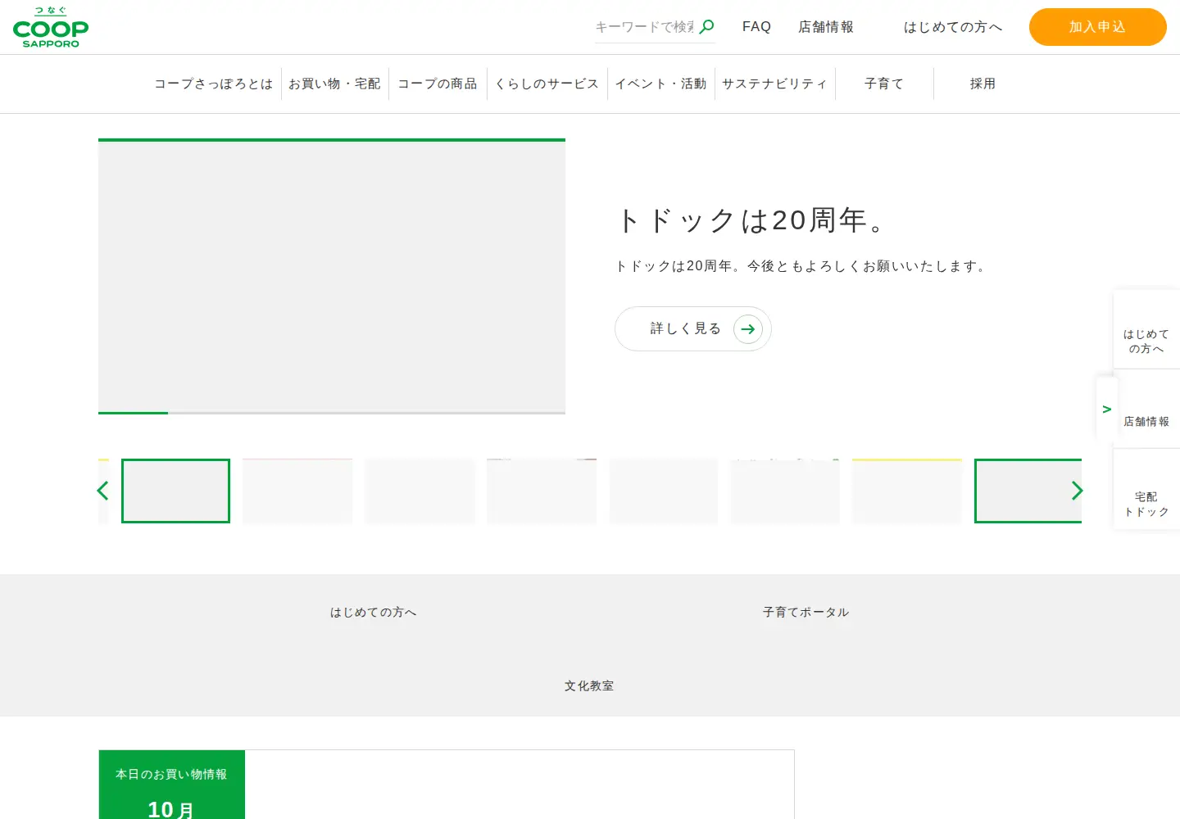Click the green arrow circle in 詳しく見る
The height and width of the screenshot is (819, 1180).
[x=748, y=329]
